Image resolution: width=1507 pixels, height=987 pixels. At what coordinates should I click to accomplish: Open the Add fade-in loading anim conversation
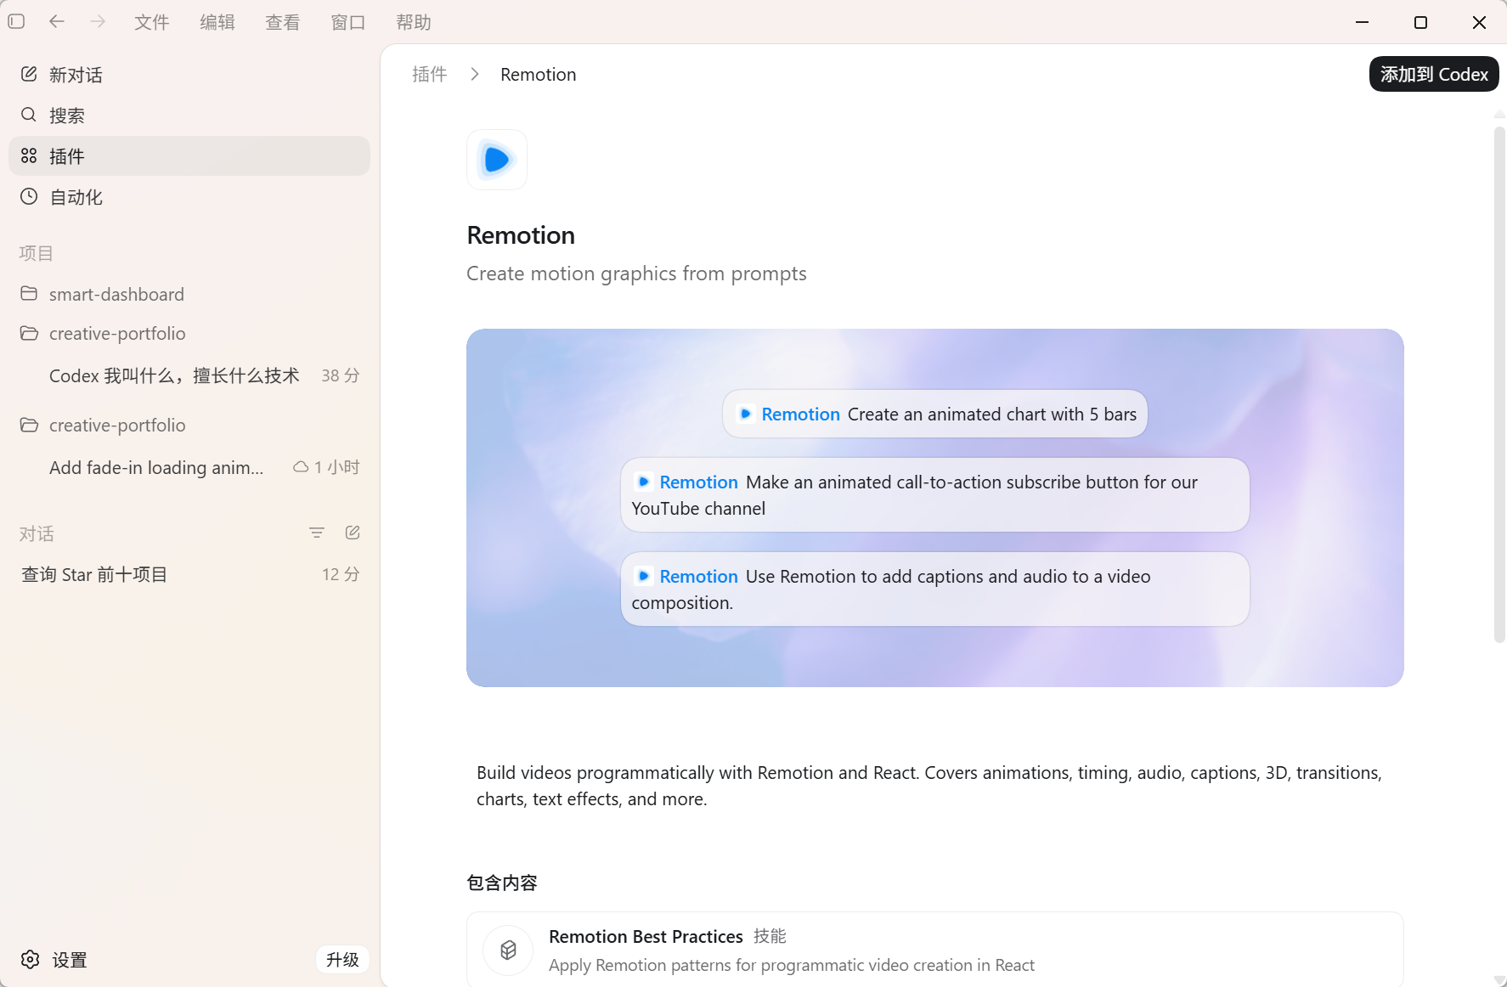(x=189, y=467)
